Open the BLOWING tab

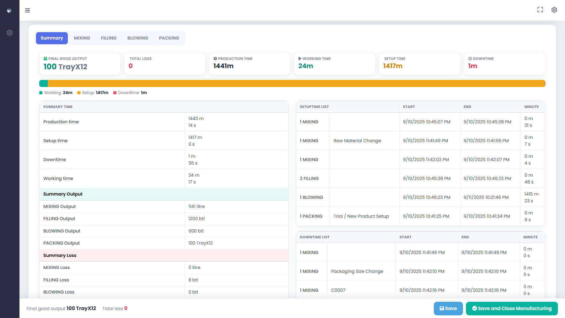point(138,38)
